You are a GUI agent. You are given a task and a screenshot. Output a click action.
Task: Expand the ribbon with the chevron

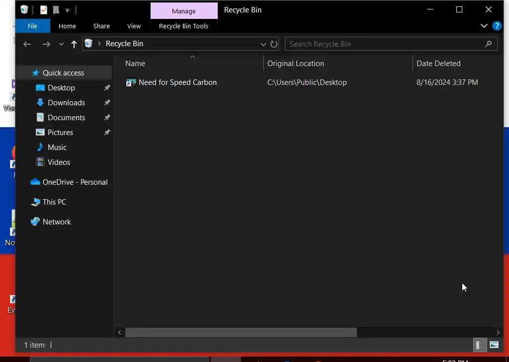pyautogui.click(x=484, y=26)
